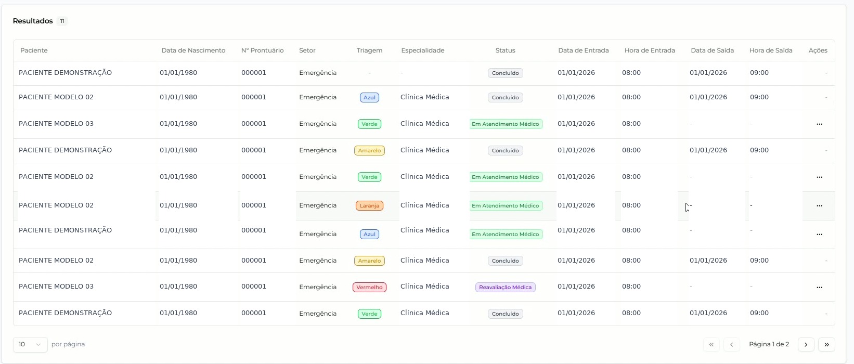Click Amarelo badge in PACIENTE MODELO 02 row
This screenshot has height=364, width=854.
tap(369, 261)
